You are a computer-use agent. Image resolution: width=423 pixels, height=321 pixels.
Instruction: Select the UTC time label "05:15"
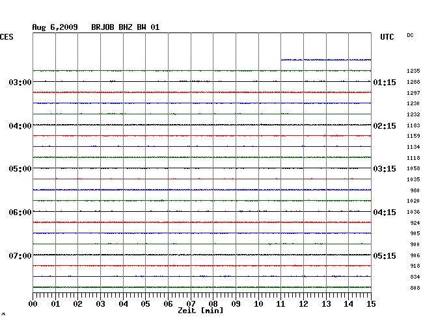[385, 255]
